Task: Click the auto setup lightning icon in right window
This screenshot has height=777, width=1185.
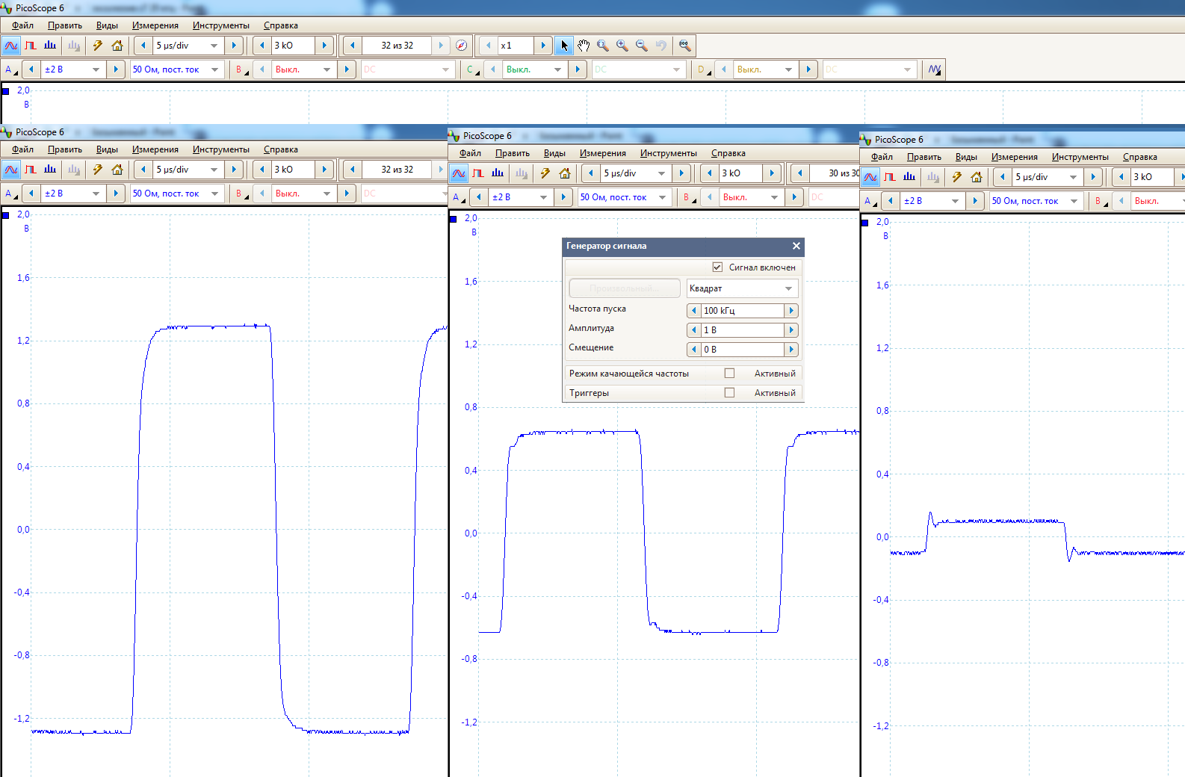Action: coord(956,177)
